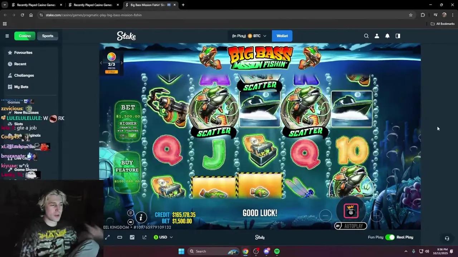The image size is (458, 257).
Task: Open the Wallet
Action: click(x=282, y=36)
